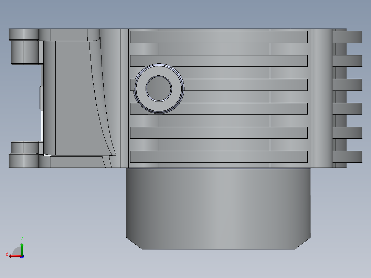
Task: Select the topmost long cooling fin on the front face
Action: click(219, 37)
